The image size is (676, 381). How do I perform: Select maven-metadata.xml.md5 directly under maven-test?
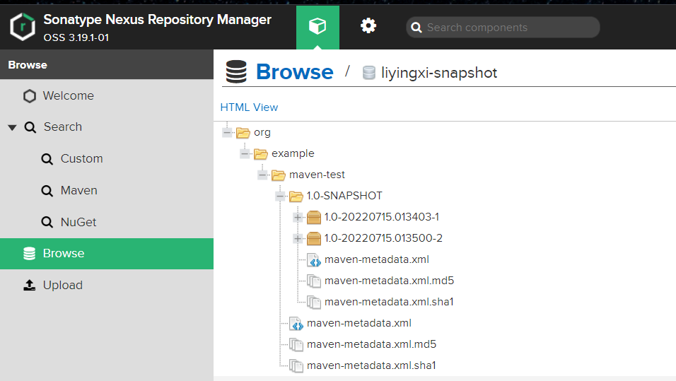[x=372, y=344]
